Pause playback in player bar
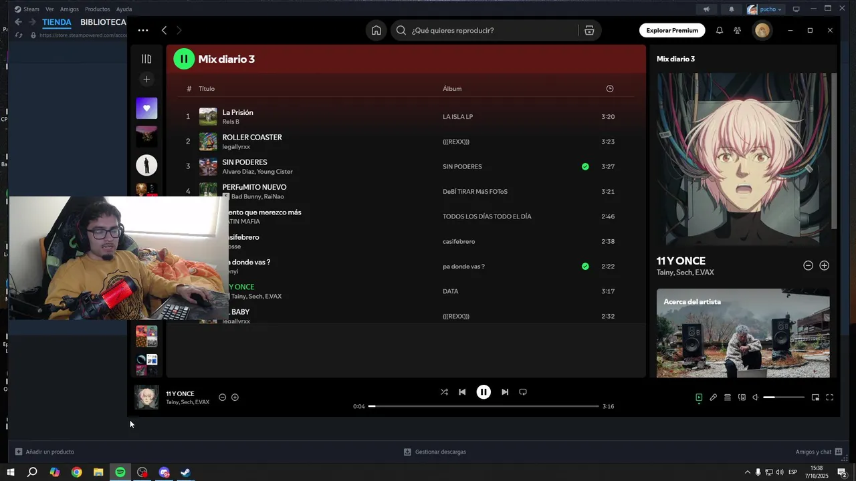Image resolution: width=856 pixels, height=481 pixels. click(484, 392)
